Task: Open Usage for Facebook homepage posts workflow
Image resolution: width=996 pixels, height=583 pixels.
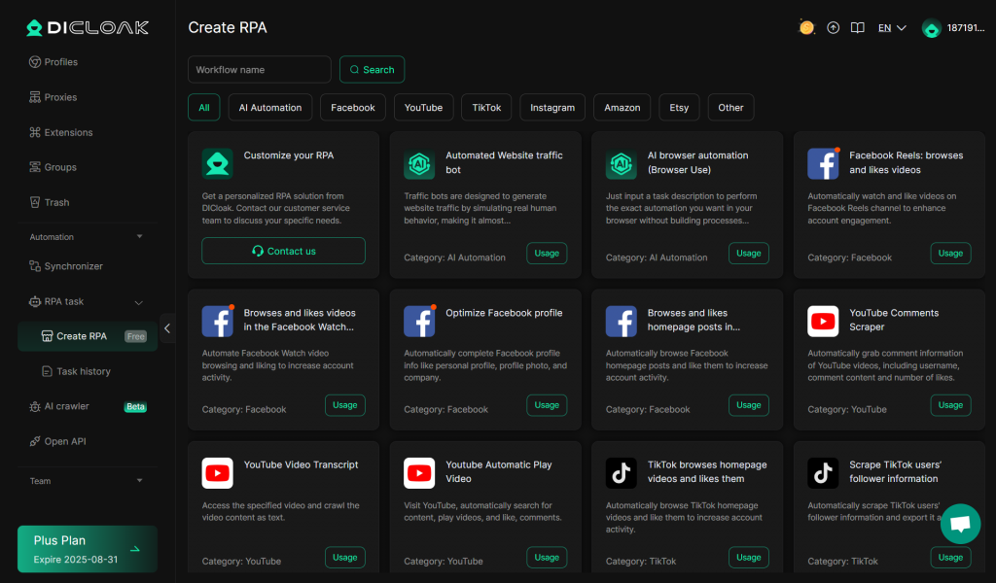Action: click(749, 405)
